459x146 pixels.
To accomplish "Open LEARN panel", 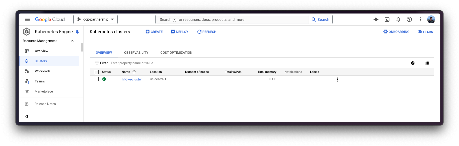I will tap(425, 32).
